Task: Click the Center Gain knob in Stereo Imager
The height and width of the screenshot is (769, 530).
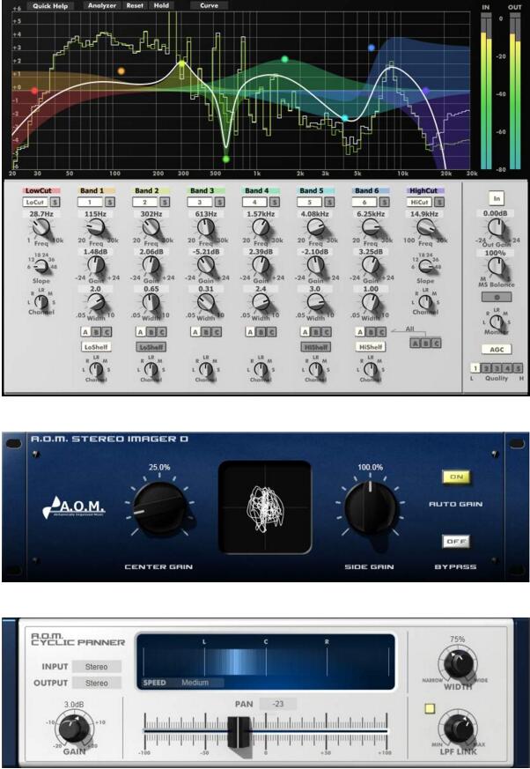Action: tap(159, 508)
